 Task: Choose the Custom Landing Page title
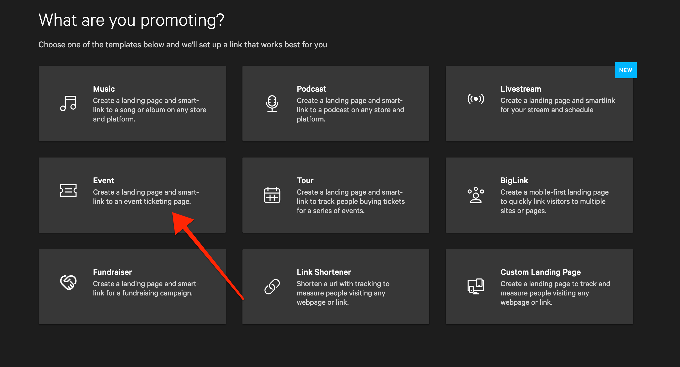(x=540, y=272)
